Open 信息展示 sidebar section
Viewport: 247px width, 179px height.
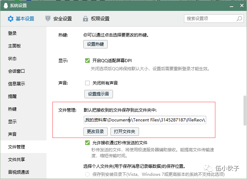[23, 84]
